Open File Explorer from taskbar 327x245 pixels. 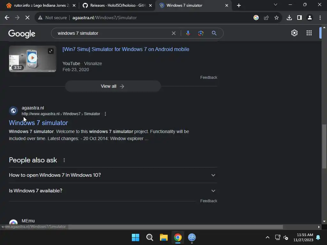[x=164, y=237]
